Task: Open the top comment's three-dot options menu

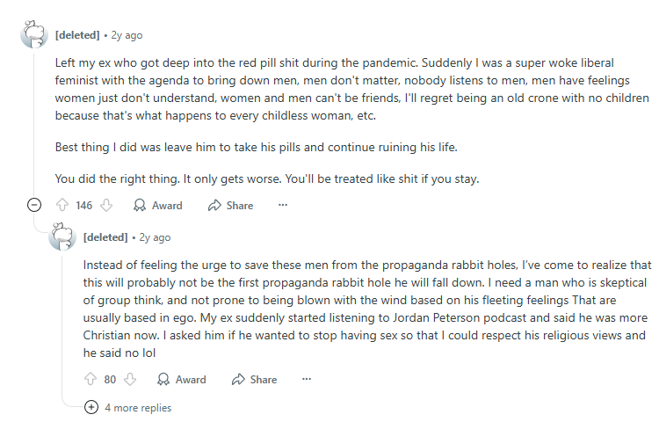Action: pyautogui.click(x=283, y=205)
